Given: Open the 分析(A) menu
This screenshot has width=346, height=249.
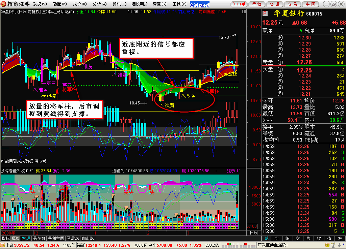Looking at the screenshot, I should (x=100, y=4).
